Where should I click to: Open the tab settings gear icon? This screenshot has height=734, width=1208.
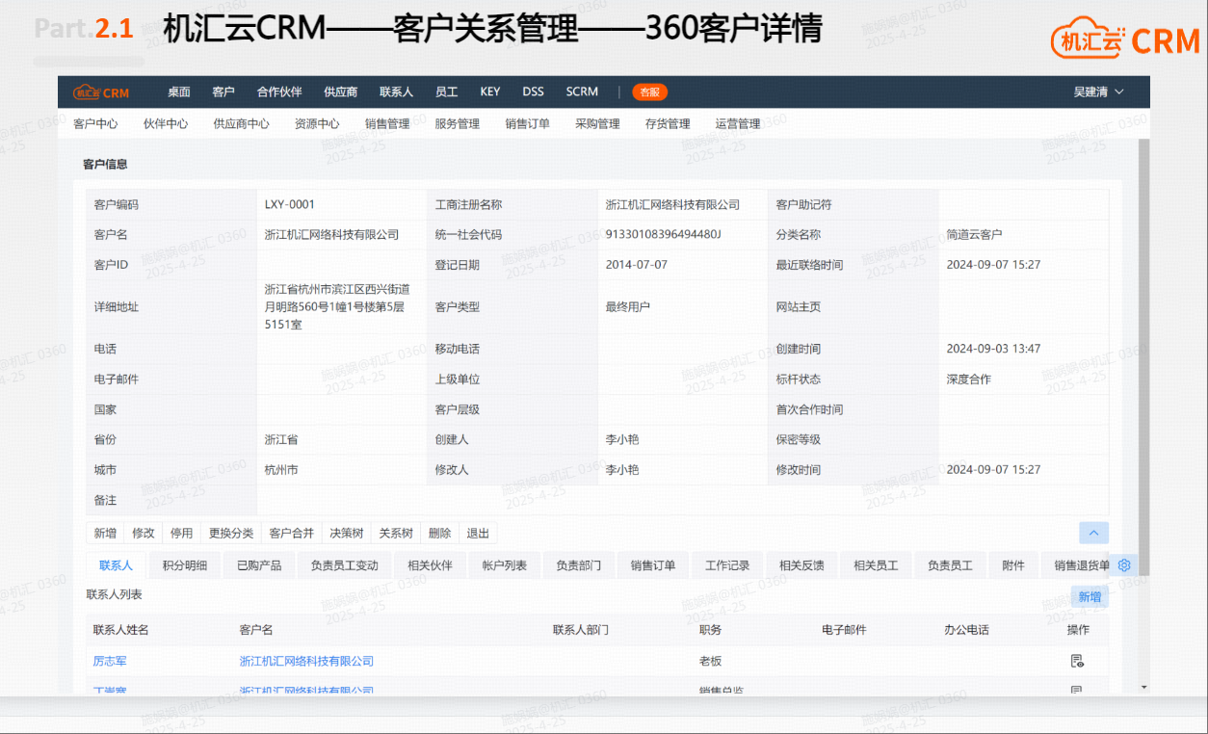1123,565
